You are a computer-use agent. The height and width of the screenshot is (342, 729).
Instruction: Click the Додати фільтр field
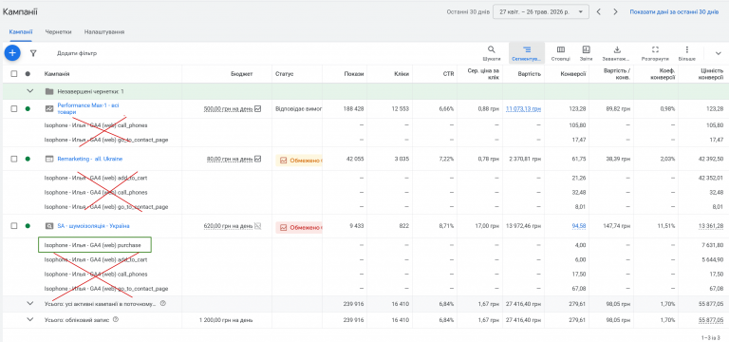(x=77, y=53)
